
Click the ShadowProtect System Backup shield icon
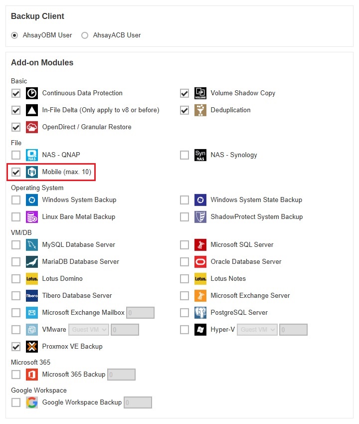(200, 217)
